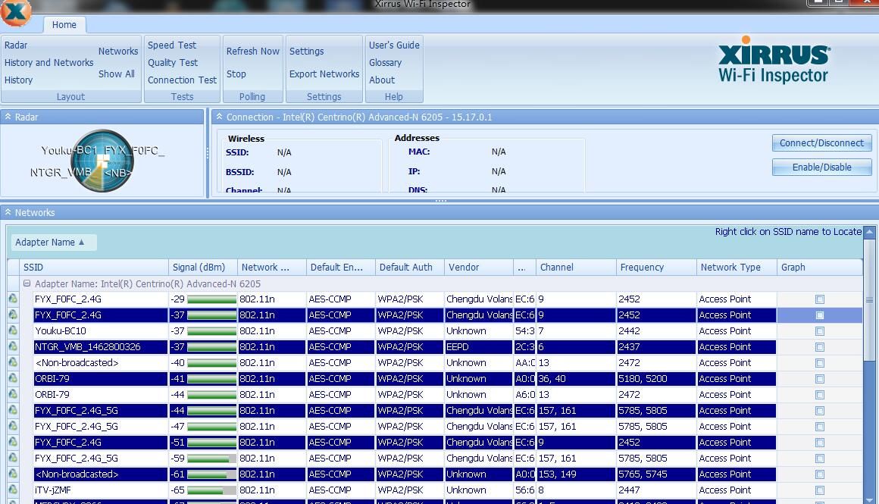Viewport: 879px width, 504px height.
Task: Switch to the Home ribbon tab
Action: (x=64, y=25)
